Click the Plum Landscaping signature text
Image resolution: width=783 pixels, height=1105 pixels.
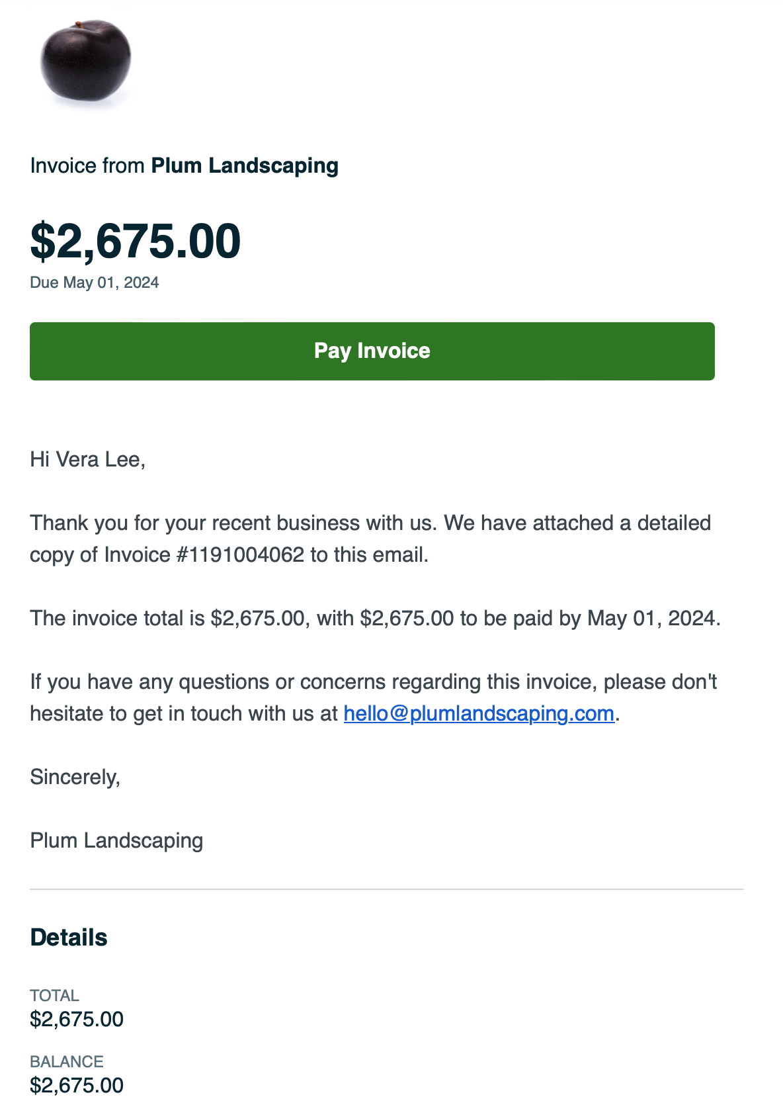tap(116, 840)
